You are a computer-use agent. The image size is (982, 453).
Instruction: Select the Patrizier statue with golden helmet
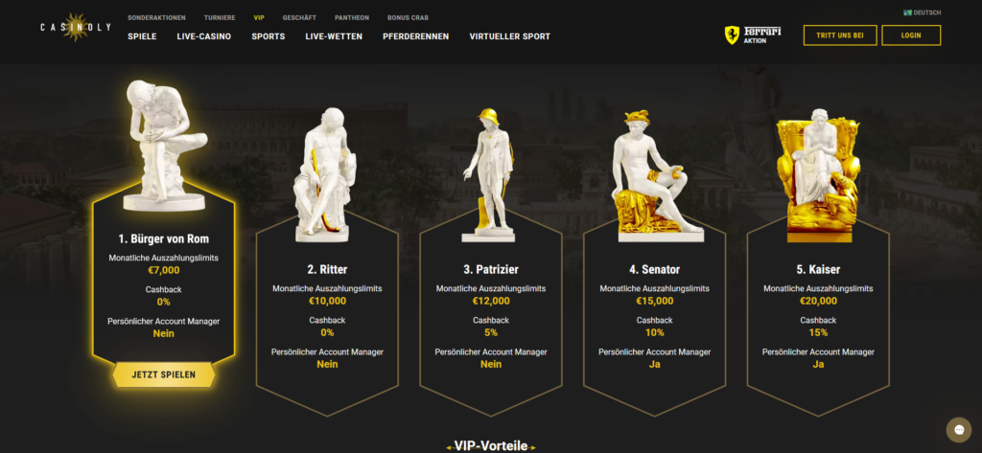(489, 174)
